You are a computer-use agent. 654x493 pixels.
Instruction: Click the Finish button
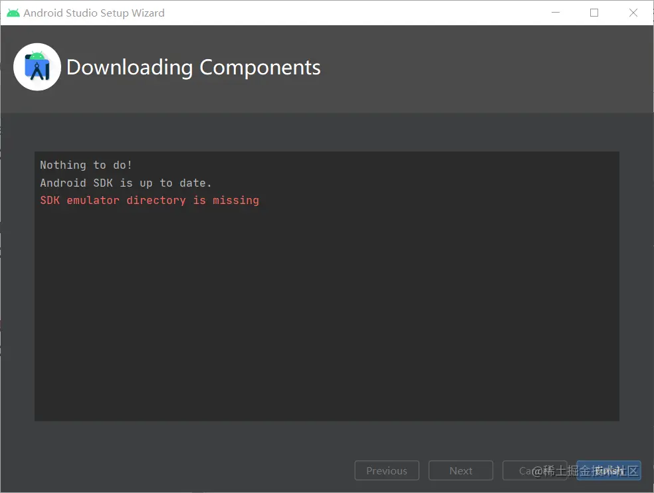pos(608,470)
